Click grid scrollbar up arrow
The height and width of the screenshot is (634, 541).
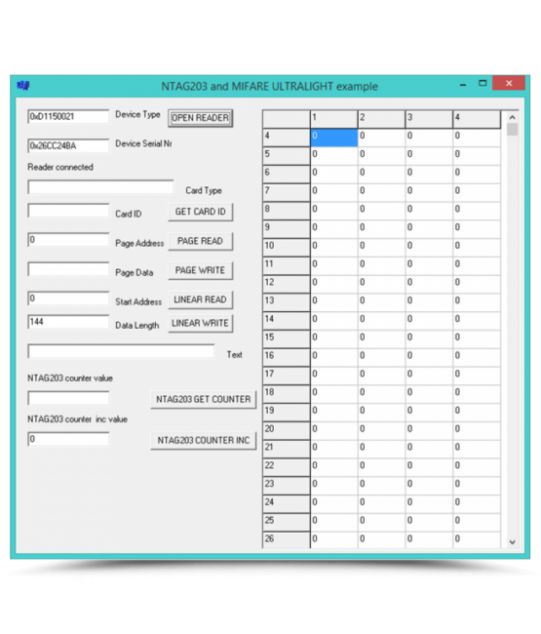click(513, 117)
